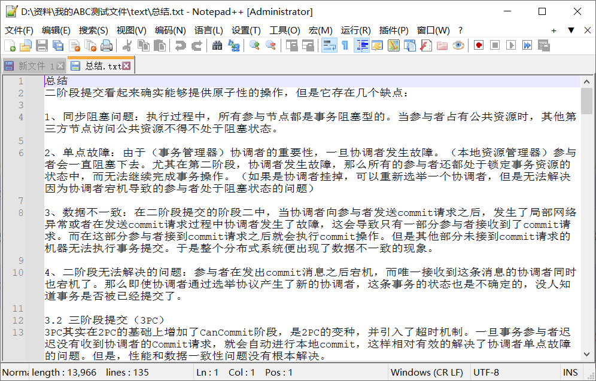Click the length : 13,966 status text

[64, 373]
